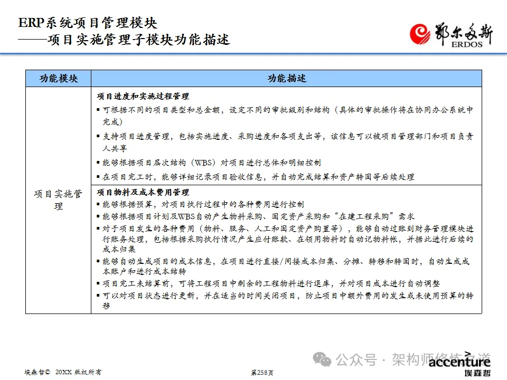Select the bullet starting '支持项目进度管理'
The image size is (507, 380).
pos(285,142)
